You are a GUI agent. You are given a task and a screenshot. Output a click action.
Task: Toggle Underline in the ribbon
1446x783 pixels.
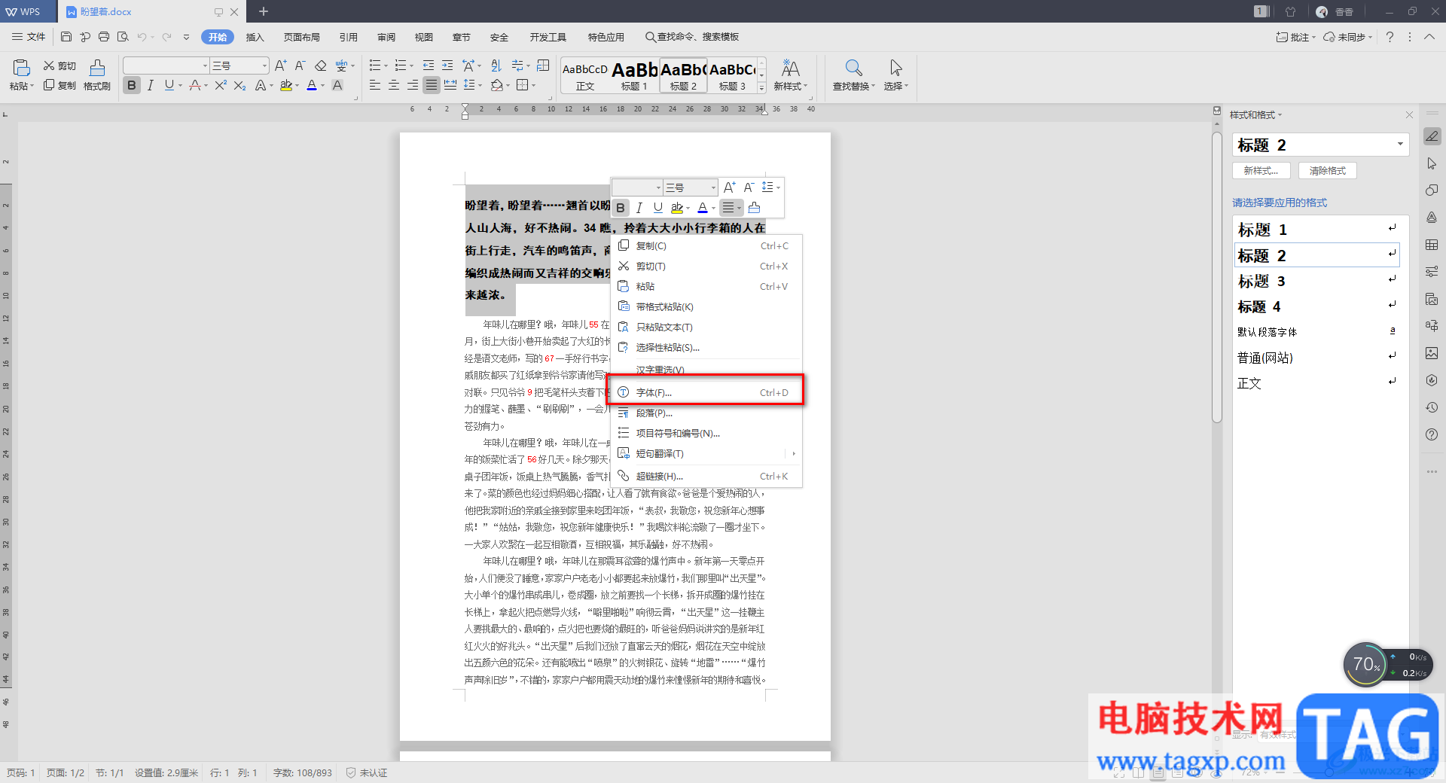click(x=169, y=85)
